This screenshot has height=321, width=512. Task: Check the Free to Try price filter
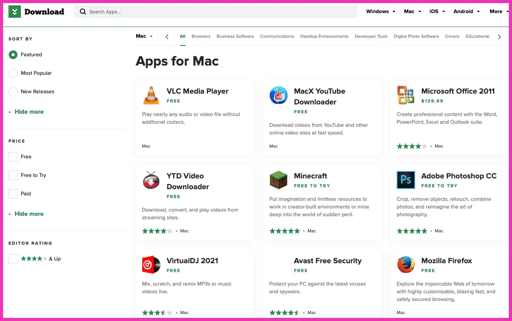pos(13,175)
